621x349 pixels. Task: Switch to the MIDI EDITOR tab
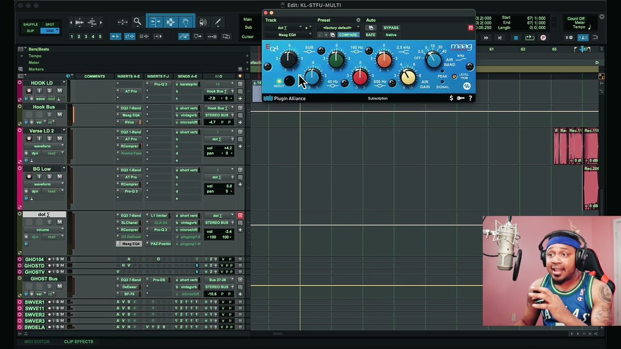point(37,342)
